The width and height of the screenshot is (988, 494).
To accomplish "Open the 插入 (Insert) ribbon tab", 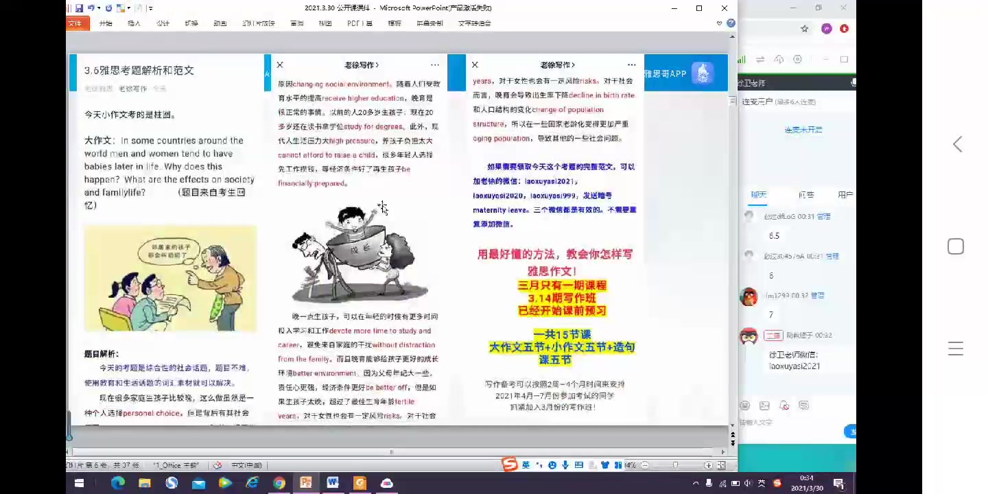I will [x=134, y=23].
